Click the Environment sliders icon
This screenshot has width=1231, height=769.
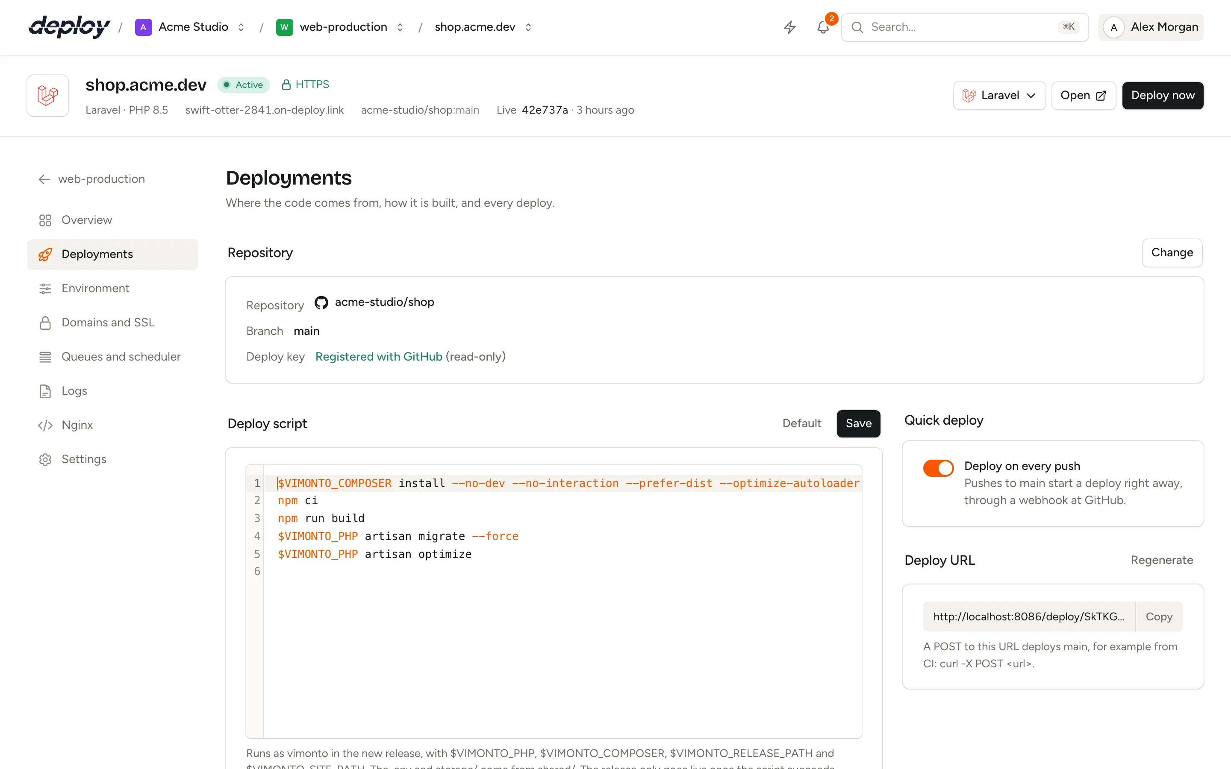point(45,288)
